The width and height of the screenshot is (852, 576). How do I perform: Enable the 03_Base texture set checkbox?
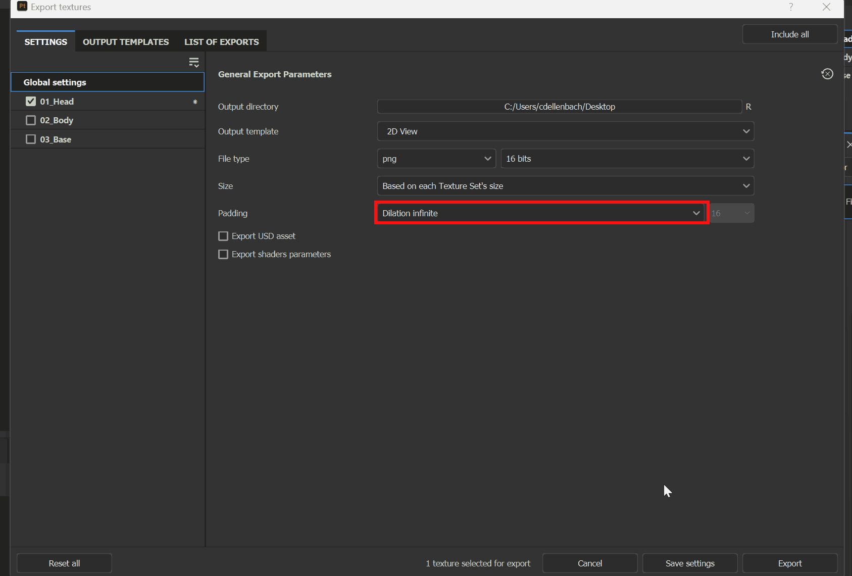30,139
